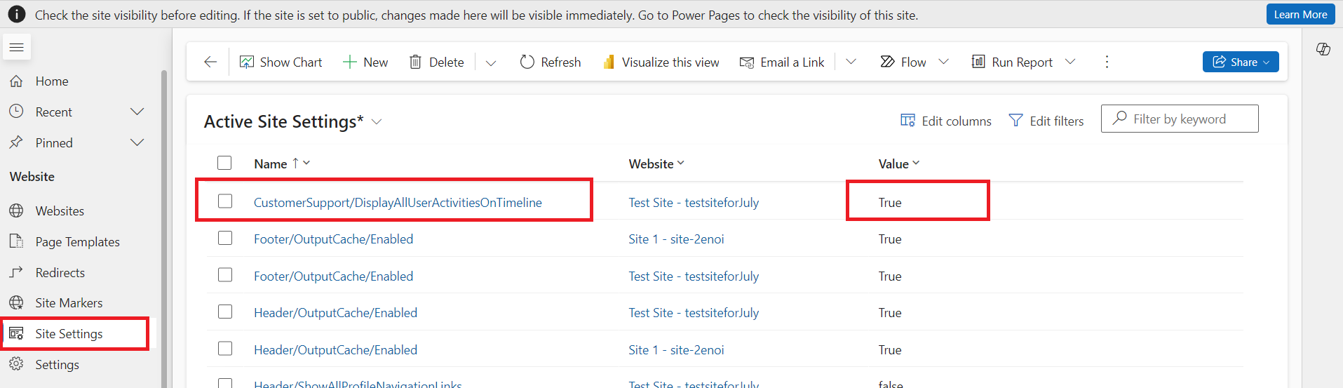Click the Learn More button

pos(1300,14)
